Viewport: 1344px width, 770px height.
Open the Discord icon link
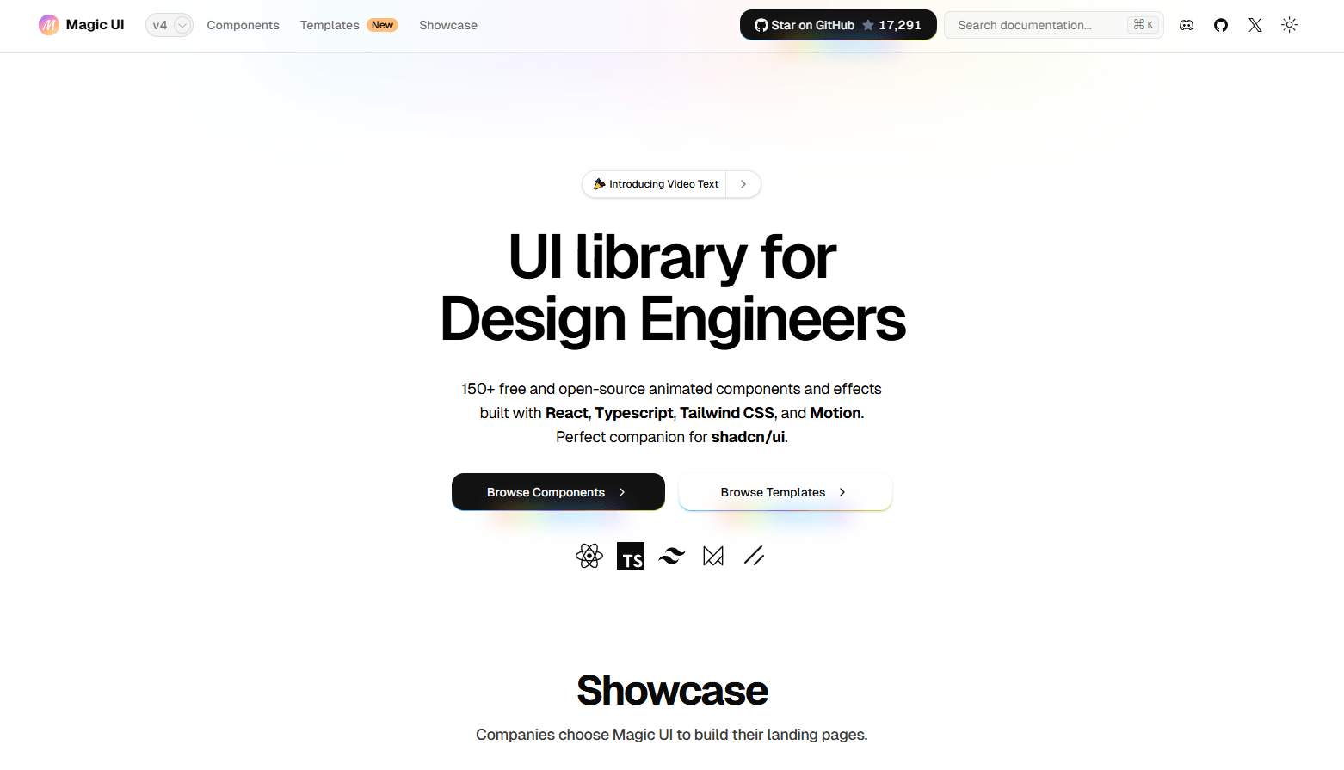(x=1187, y=25)
